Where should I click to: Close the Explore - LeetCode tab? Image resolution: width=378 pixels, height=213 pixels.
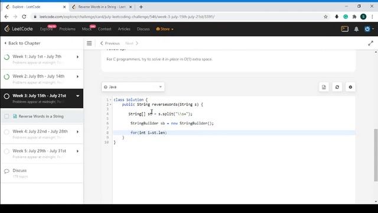(64, 7)
